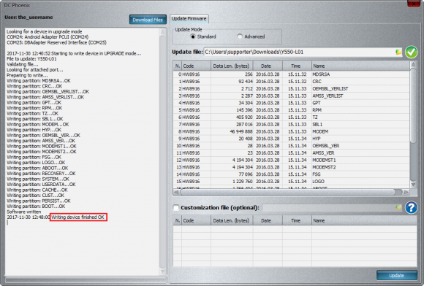
Task: Sort by the Code column header in update table
Action: [x=196, y=66]
